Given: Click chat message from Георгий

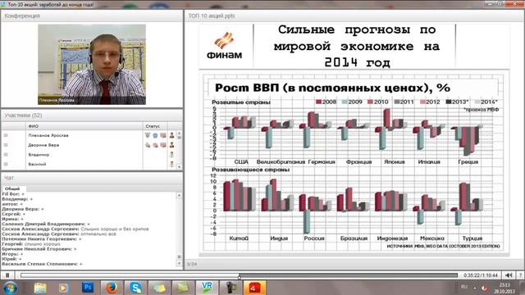Looking at the screenshot, I should (31, 244).
